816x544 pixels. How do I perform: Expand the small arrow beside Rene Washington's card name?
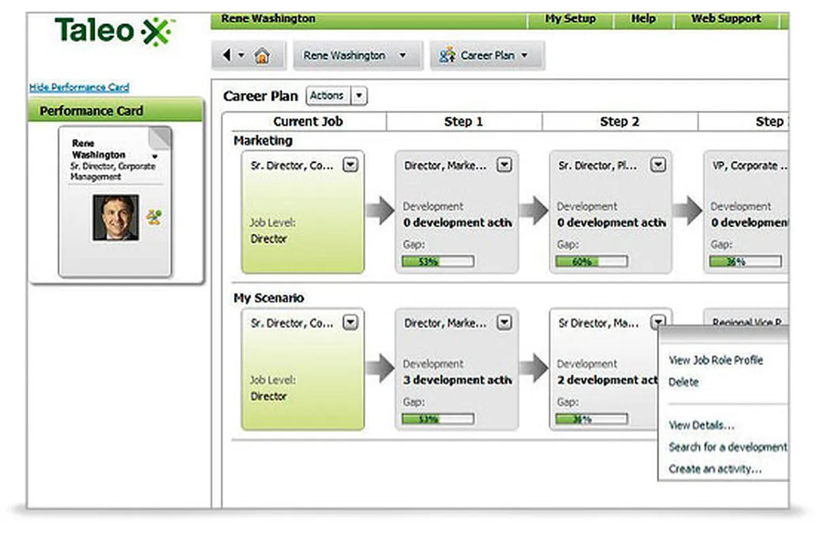(x=154, y=156)
